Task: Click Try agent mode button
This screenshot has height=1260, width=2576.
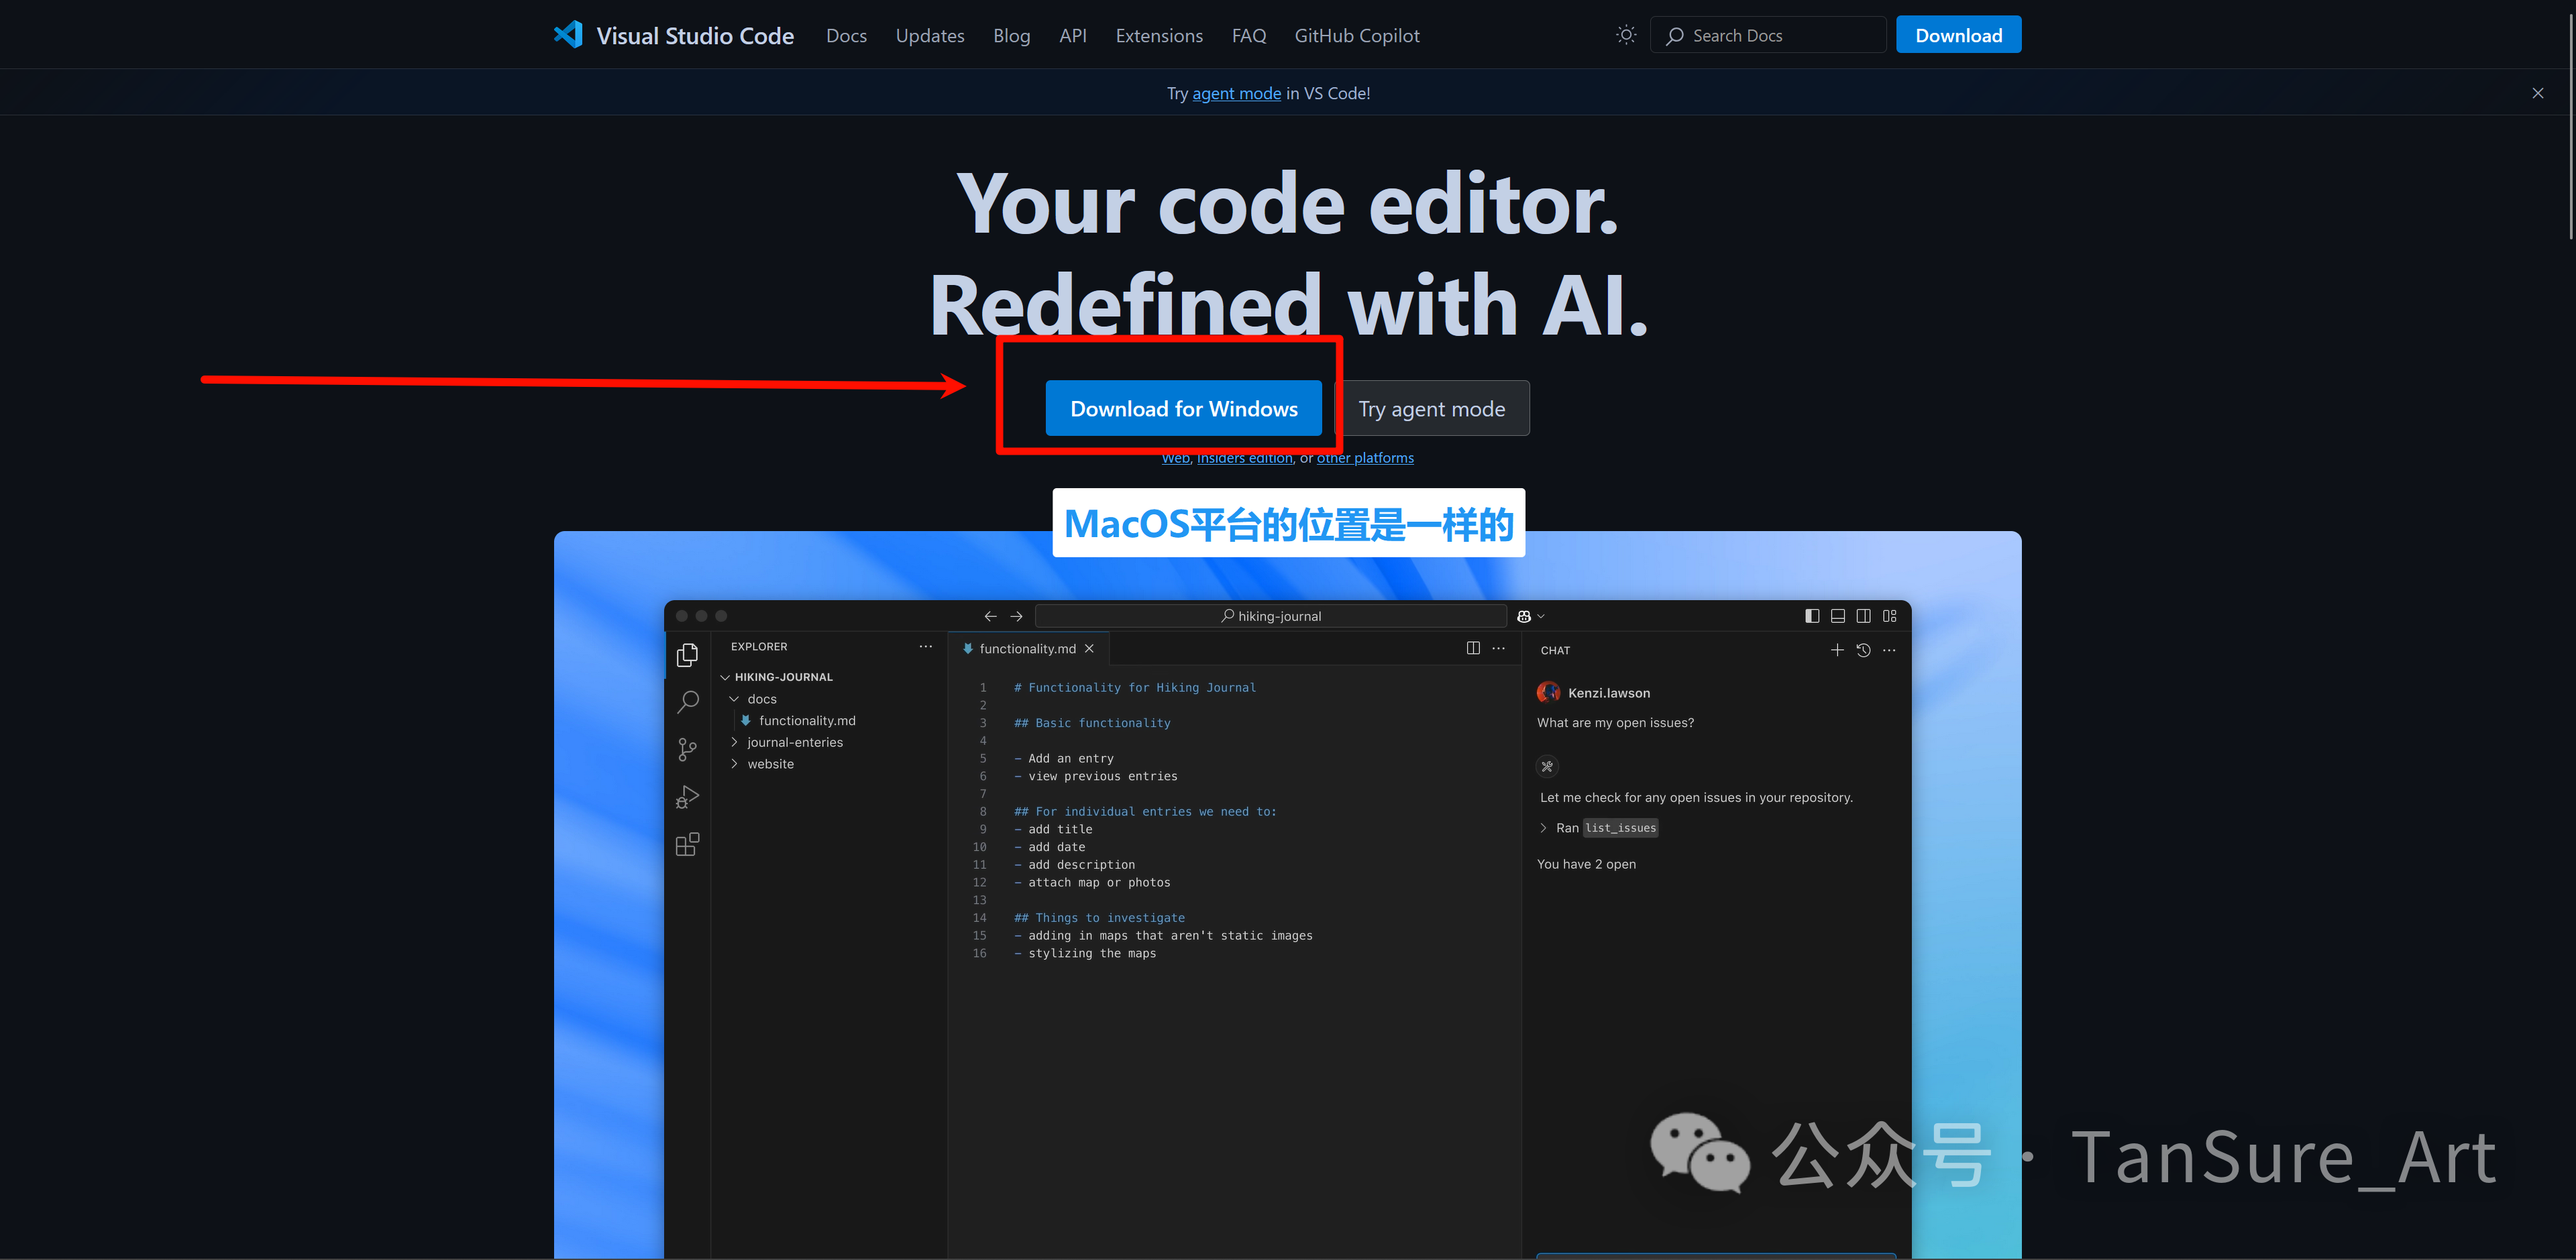Action: 1431,408
